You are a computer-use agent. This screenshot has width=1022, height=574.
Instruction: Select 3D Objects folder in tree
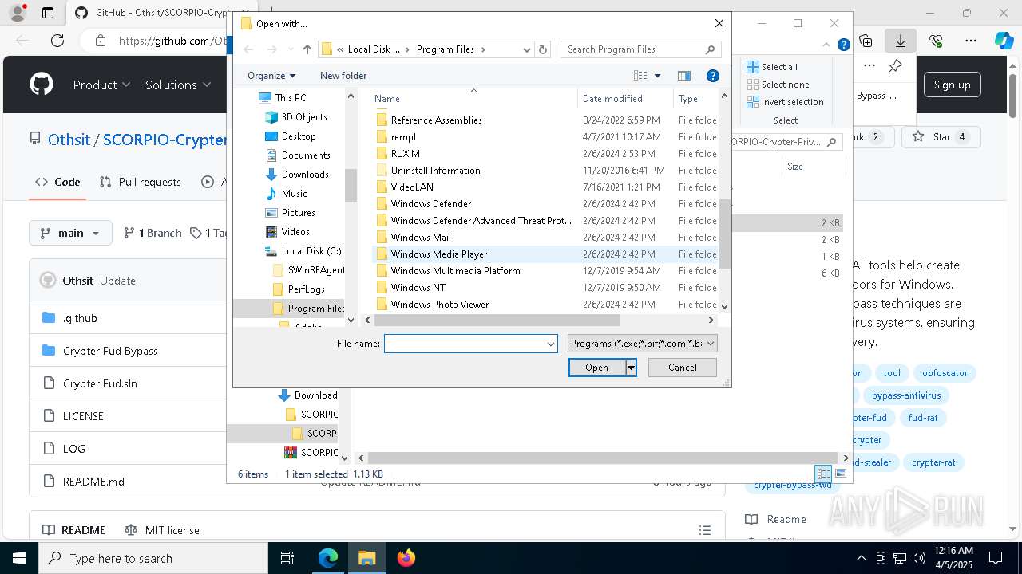coord(304,117)
